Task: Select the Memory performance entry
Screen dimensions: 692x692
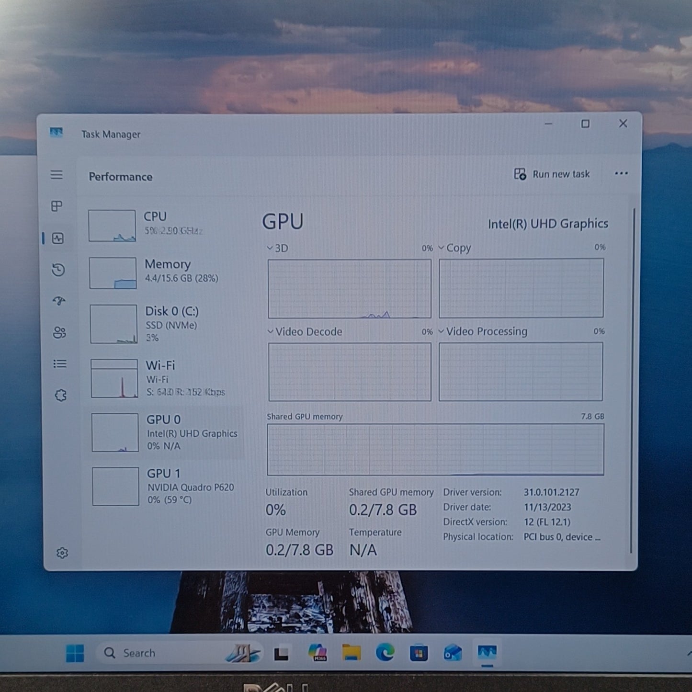Action: (165, 272)
